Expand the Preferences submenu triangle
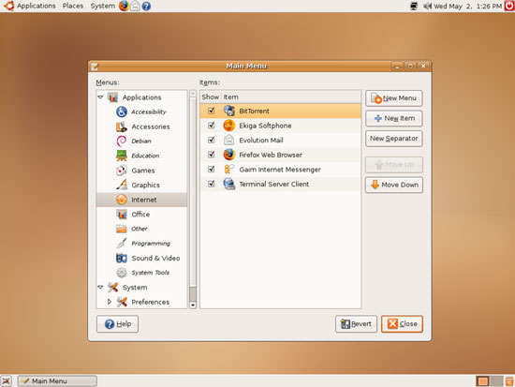The width and height of the screenshot is (515, 387). point(110,302)
